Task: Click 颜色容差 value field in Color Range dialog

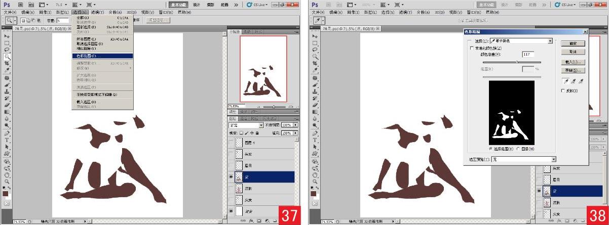Action: (x=528, y=55)
